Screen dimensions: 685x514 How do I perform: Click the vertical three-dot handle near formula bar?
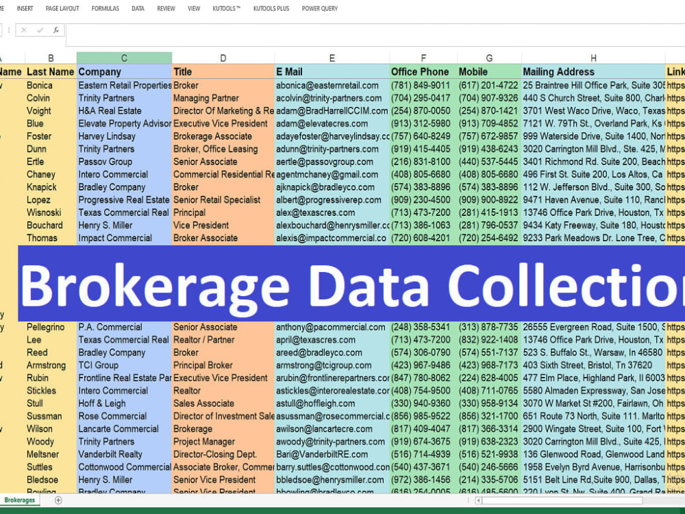pos(9,29)
